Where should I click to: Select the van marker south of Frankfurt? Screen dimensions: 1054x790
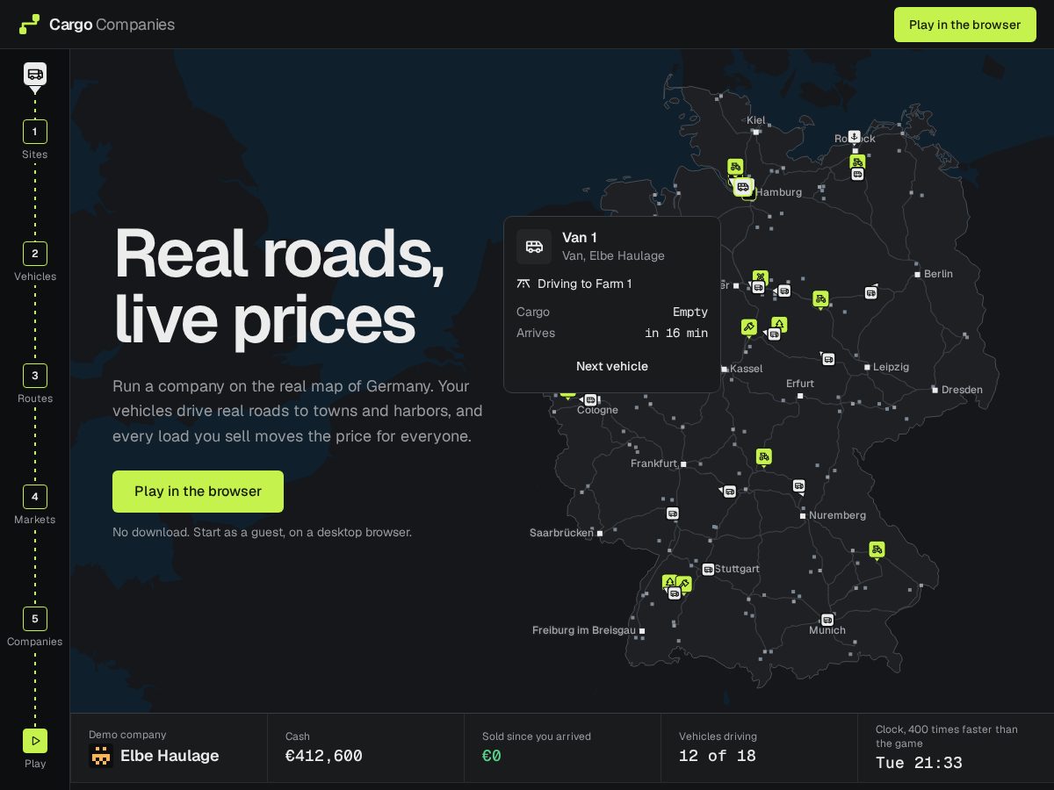click(x=673, y=513)
